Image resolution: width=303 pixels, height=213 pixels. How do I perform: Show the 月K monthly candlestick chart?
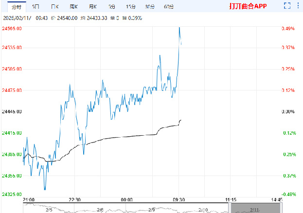(x=92, y=7)
